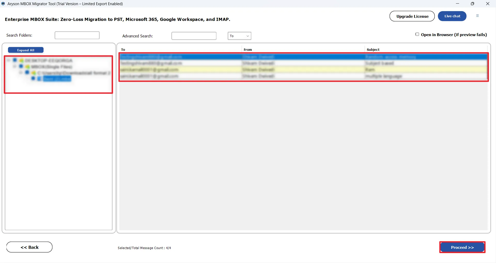Image resolution: width=496 pixels, height=263 pixels.
Task: Toggle the highlighted mbox file checkbox
Action: [x=33, y=78]
